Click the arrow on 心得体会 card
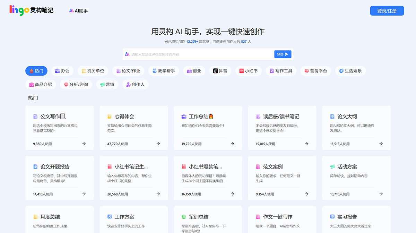416x233 pixels. 158,144
